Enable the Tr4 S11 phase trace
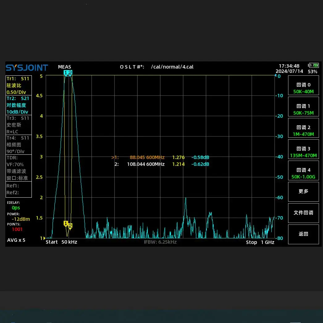The image size is (323, 323). pyautogui.click(x=19, y=145)
